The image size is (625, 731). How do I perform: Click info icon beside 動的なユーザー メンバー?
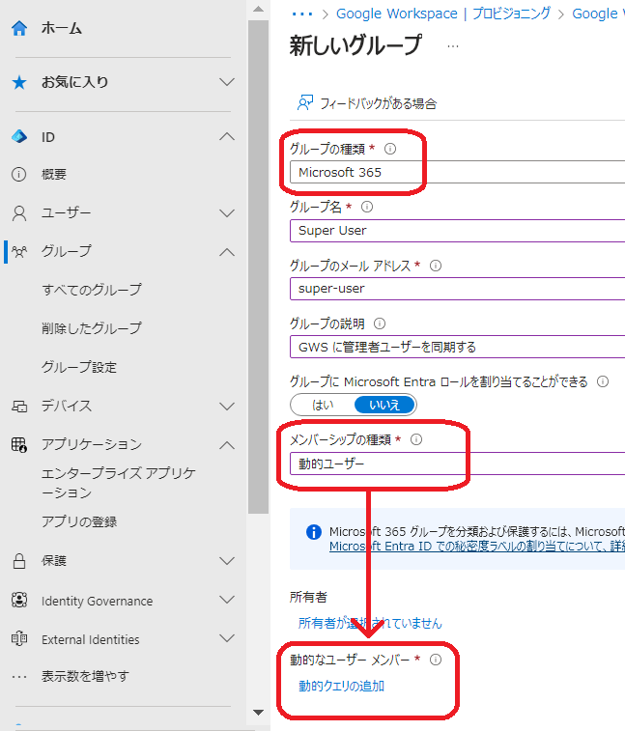[435, 660]
